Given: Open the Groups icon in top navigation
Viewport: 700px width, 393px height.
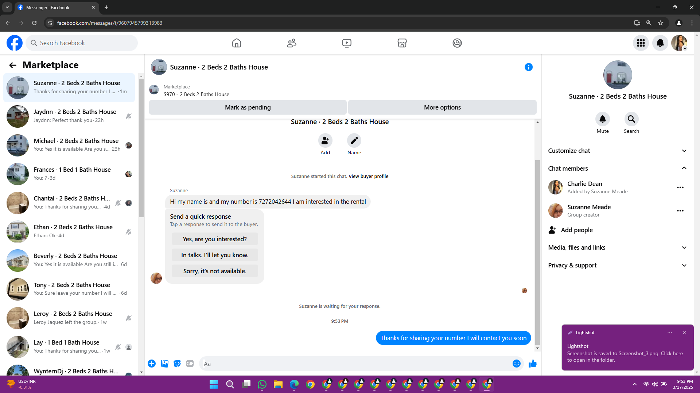Looking at the screenshot, I should click(x=457, y=43).
